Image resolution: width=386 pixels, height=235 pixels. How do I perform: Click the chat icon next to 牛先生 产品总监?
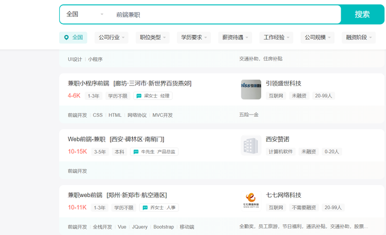point(136,152)
